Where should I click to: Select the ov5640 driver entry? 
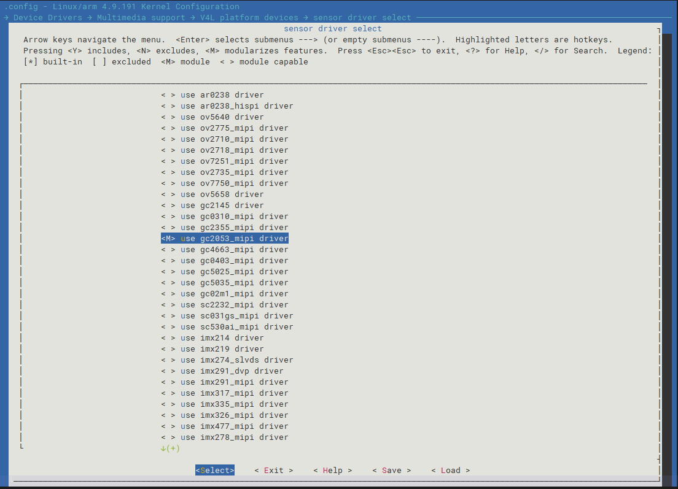[212, 117]
